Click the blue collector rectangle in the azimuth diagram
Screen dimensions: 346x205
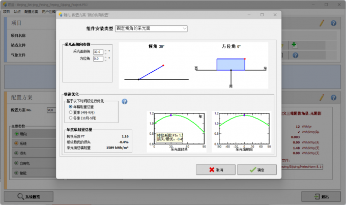[231, 65]
